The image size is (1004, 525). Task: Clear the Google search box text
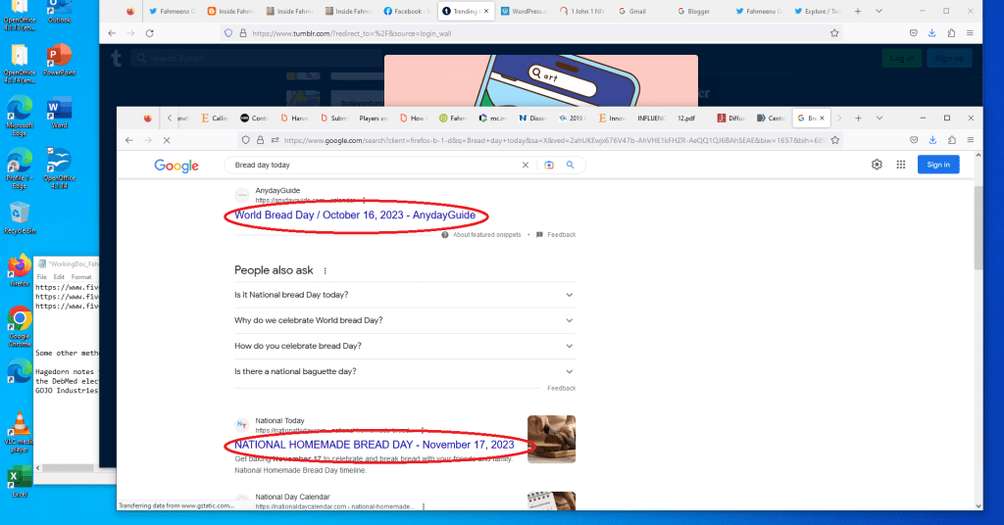pyautogui.click(x=526, y=166)
